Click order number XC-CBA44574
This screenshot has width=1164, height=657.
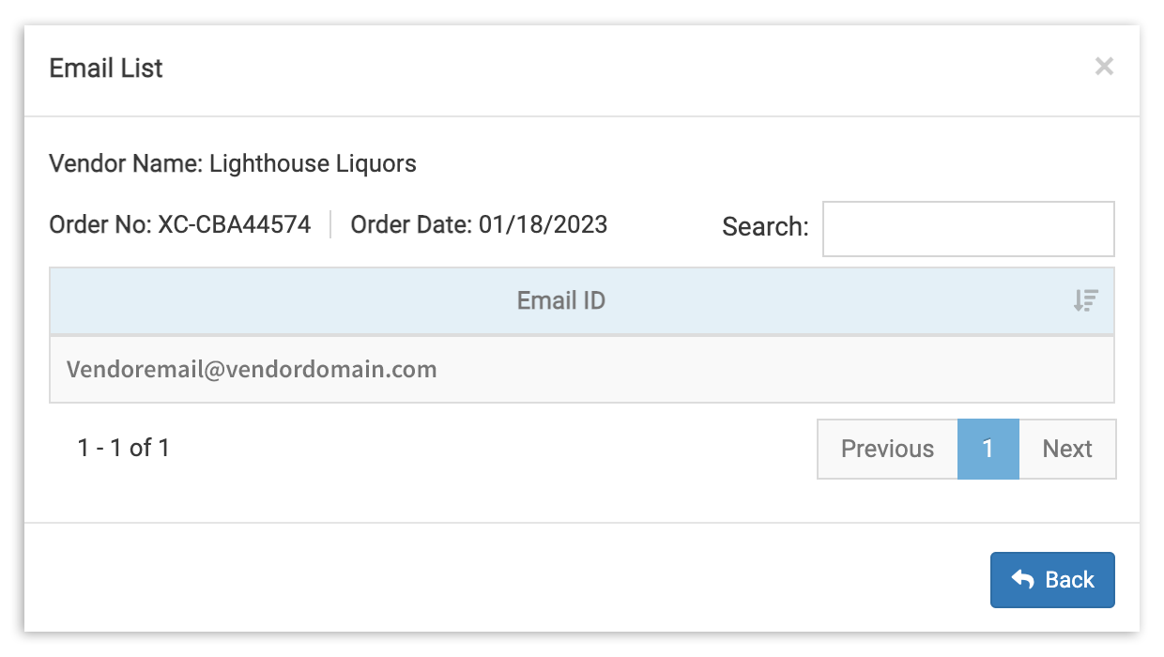(x=234, y=225)
